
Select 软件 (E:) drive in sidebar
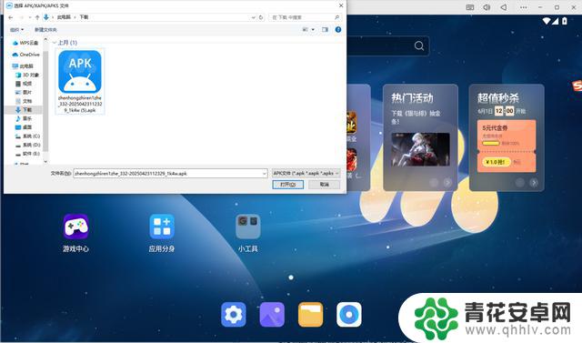(27, 154)
